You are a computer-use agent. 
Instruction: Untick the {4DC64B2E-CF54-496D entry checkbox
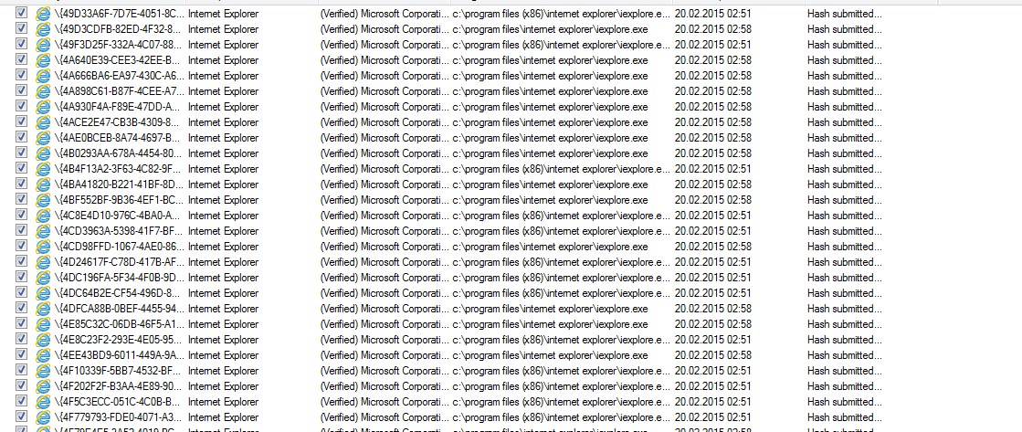pos(22,292)
